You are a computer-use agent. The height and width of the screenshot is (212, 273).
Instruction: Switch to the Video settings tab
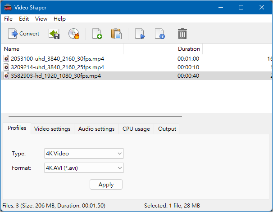coord(52,129)
